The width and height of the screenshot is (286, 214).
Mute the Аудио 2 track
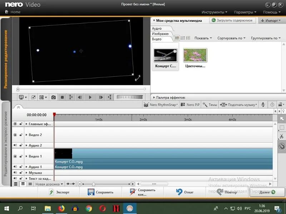pos(15,145)
